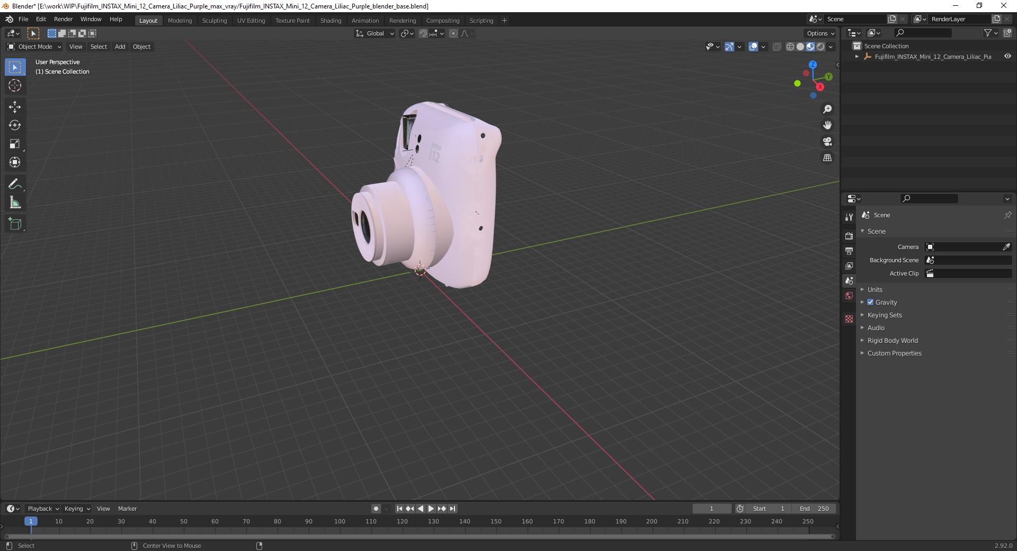Viewport: 1017px width, 551px height.
Task: Switch to solid viewport shading
Action: (800, 47)
